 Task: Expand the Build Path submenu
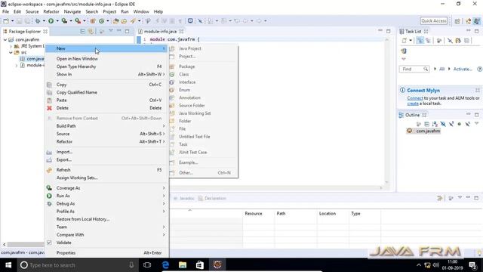pyautogui.click(x=107, y=126)
